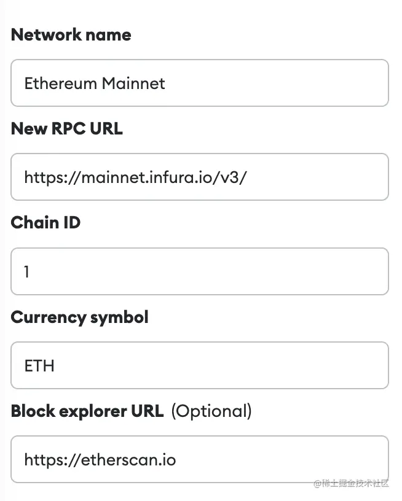
Task: Click empty space after "Ethereum Mainnet" text
Action: (x=277, y=83)
